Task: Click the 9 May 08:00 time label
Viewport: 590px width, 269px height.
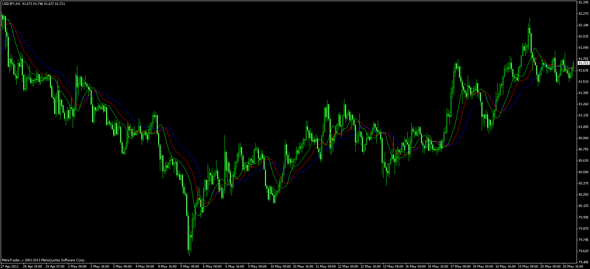Action: click(x=257, y=267)
